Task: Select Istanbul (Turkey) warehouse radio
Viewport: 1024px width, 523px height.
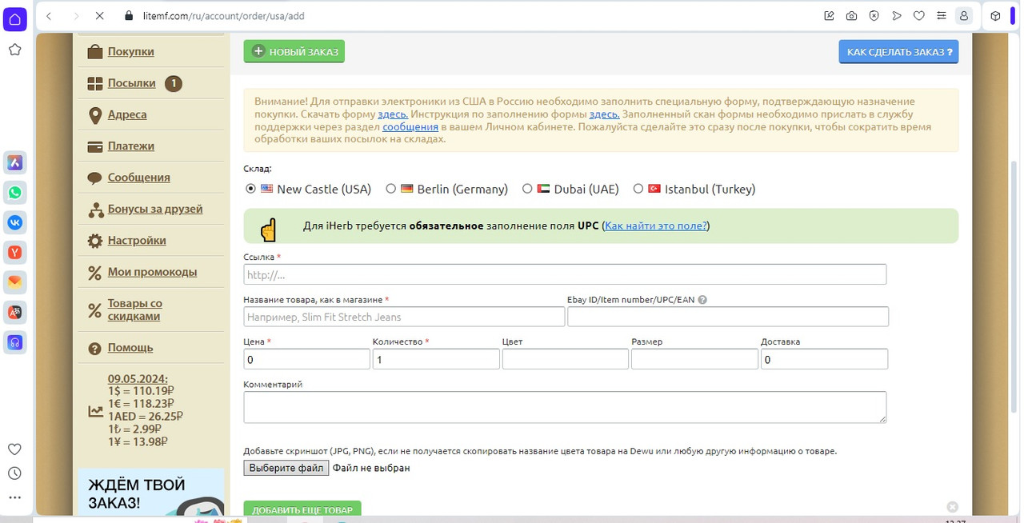Action: pyautogui.click(x=638, y=189)
